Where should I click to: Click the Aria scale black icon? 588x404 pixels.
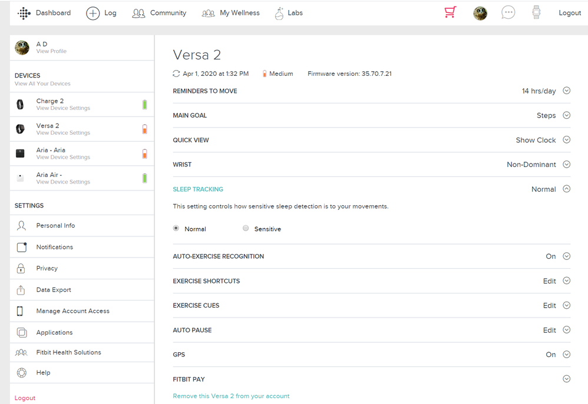(20, 153)
